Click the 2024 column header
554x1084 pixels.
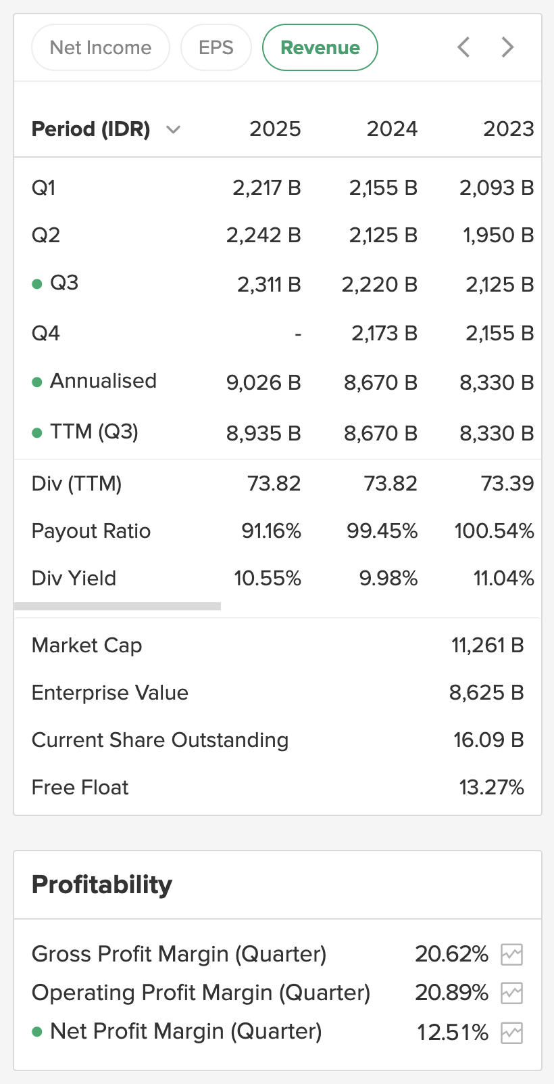click(x=392, y=129)
